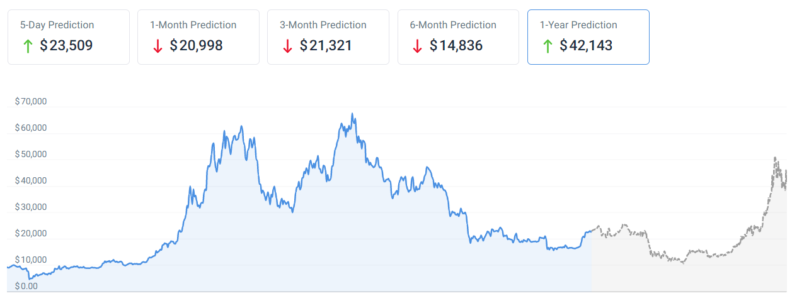Click the $0.00 y-axis label

26,286
